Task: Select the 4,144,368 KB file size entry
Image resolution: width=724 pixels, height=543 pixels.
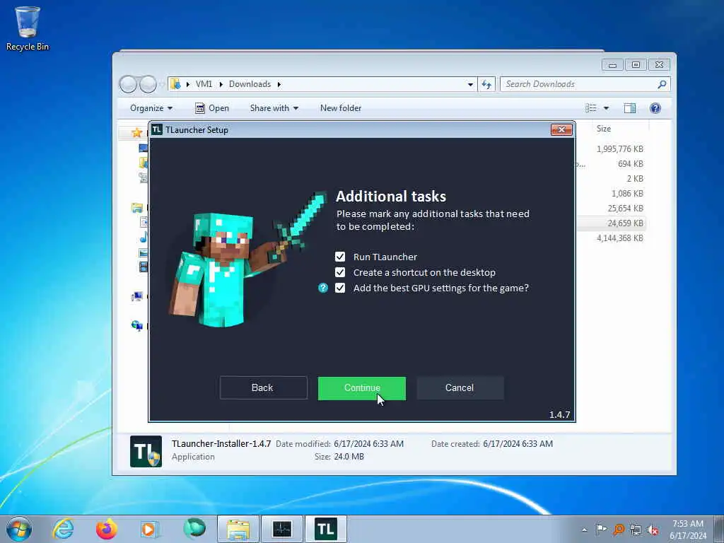Action: pyautogui.click(x=619, y=238)
